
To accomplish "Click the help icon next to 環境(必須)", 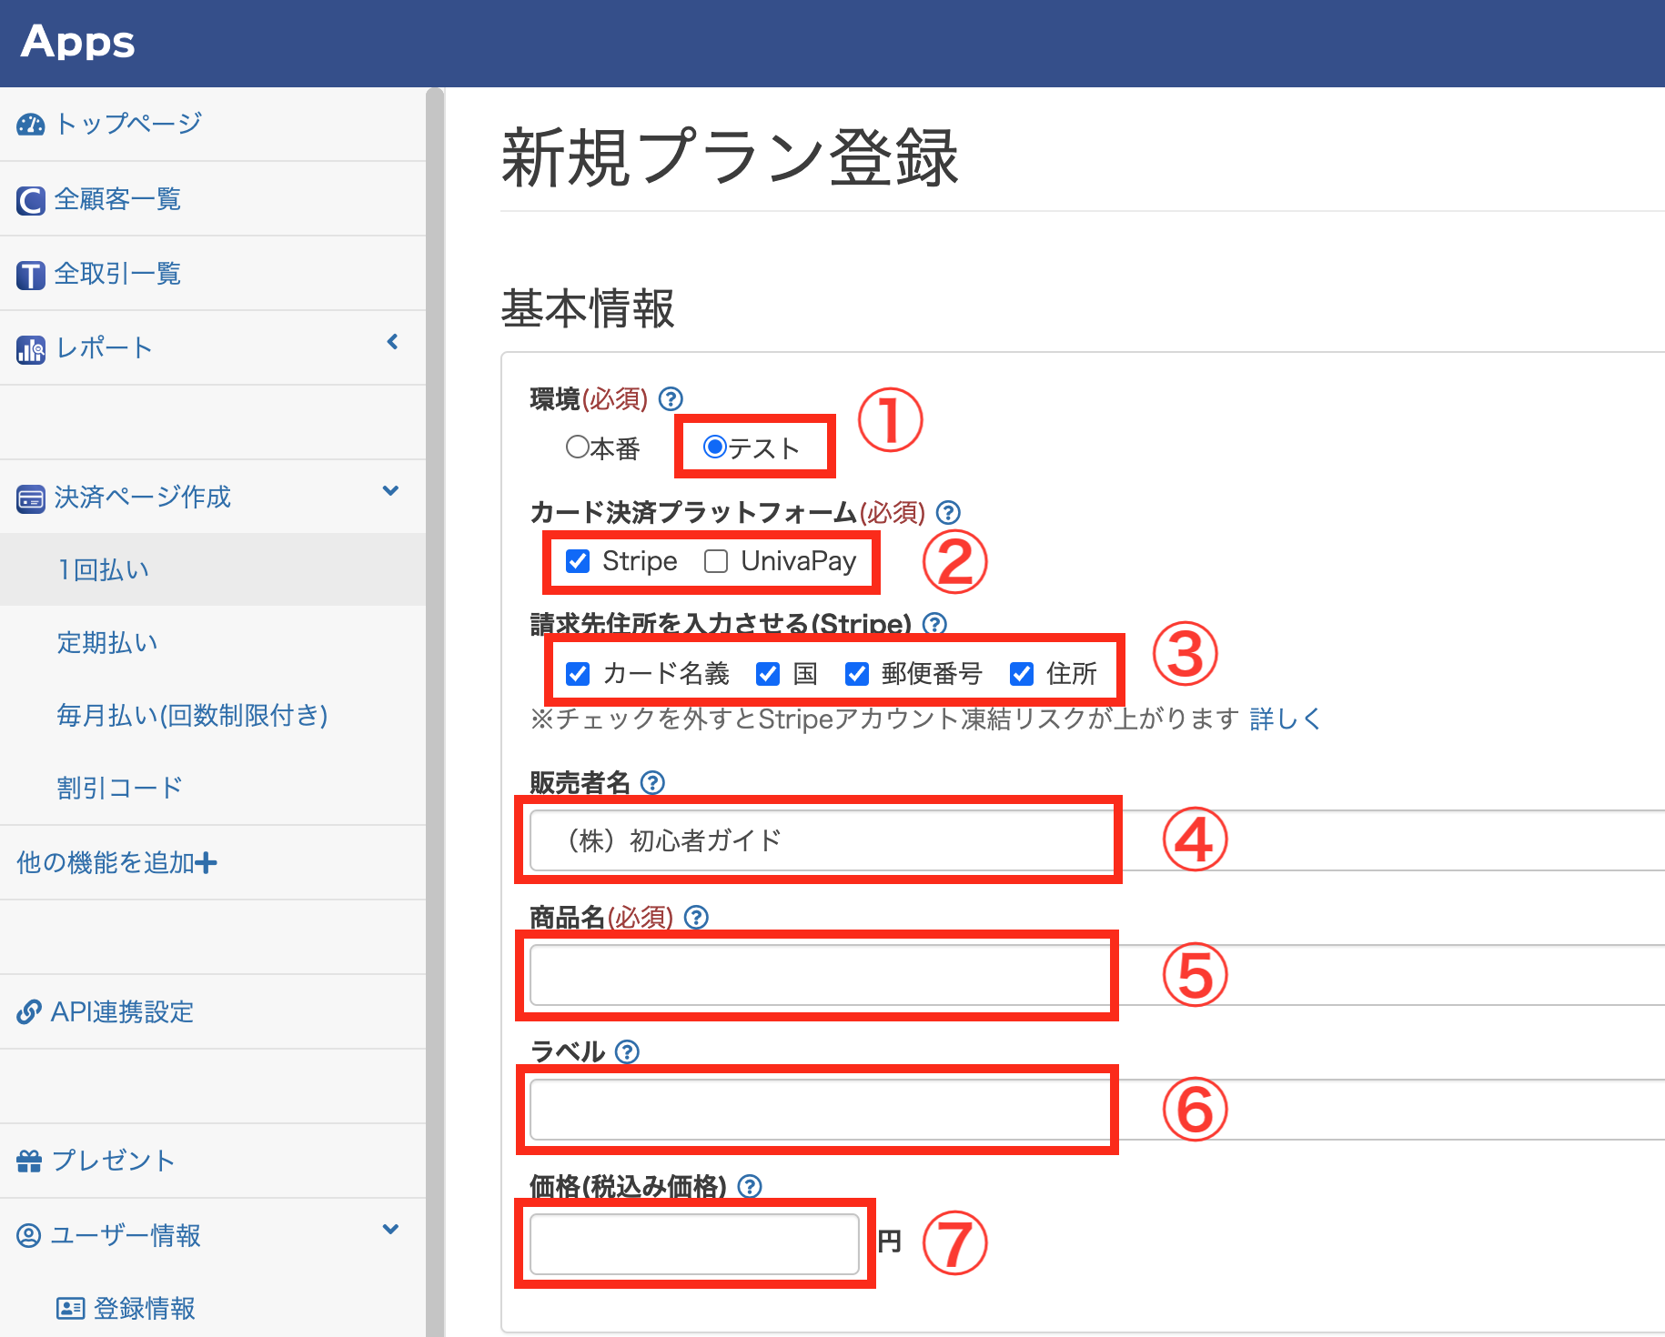I will coord(671,398).
